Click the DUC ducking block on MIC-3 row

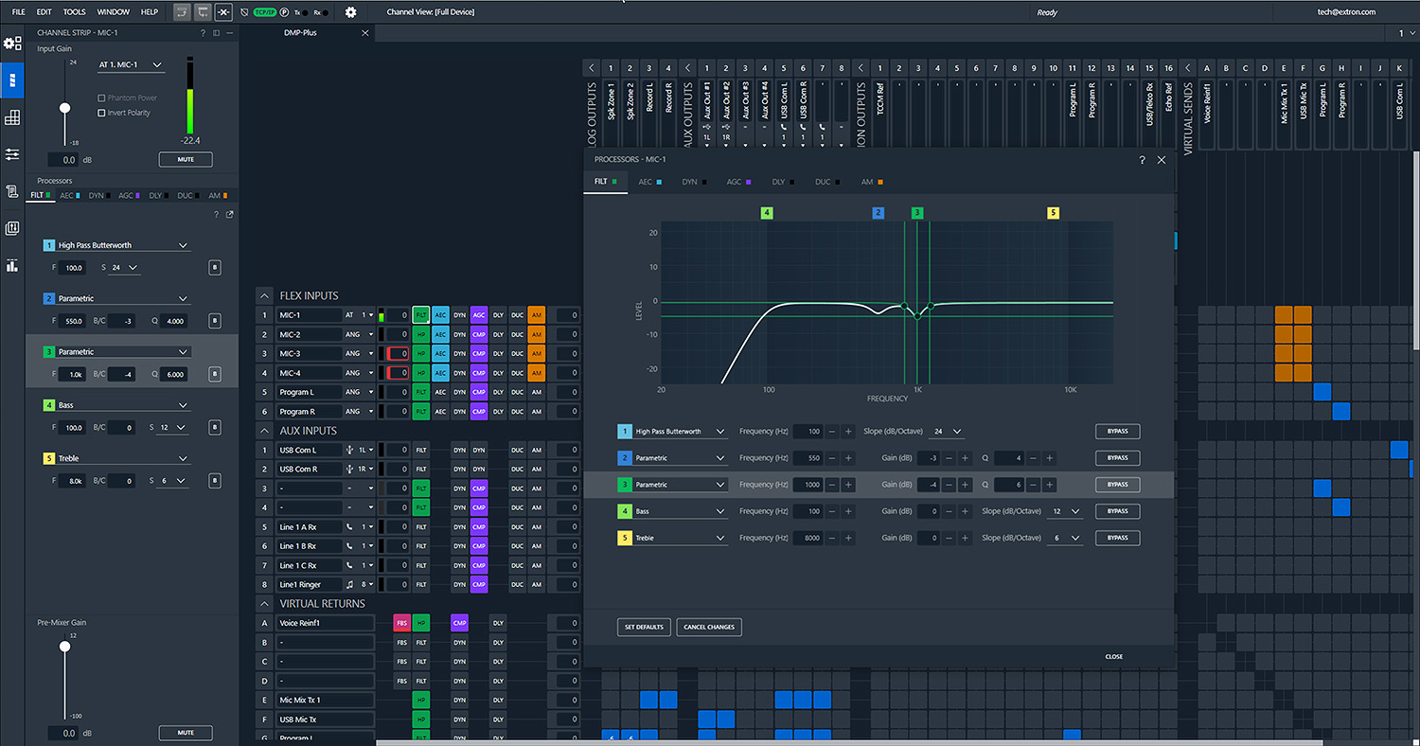click(x=517, y=353)
